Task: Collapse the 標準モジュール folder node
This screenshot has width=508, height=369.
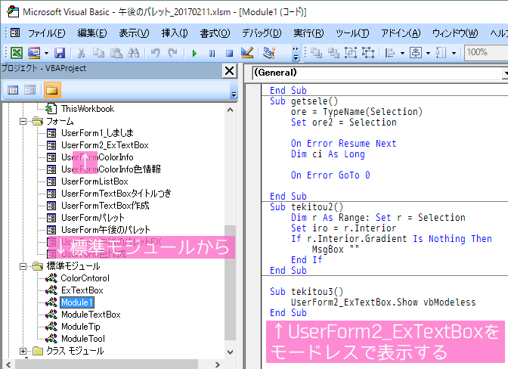Action: 23,266
